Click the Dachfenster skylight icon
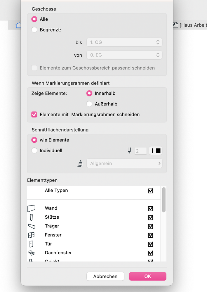Image resolution: width=207 pixels, height=292 pixels. [31, 253]
